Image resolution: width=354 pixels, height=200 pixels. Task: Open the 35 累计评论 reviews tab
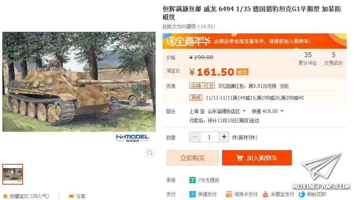[308, 58]
